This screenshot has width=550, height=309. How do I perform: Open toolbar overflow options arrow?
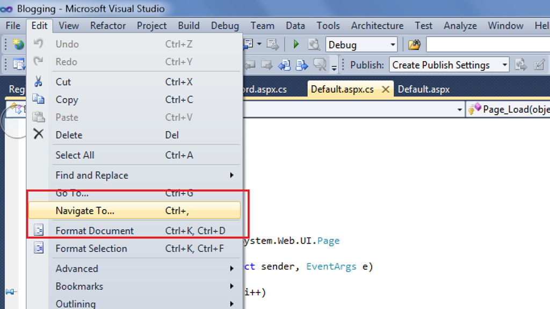[334, 67]
